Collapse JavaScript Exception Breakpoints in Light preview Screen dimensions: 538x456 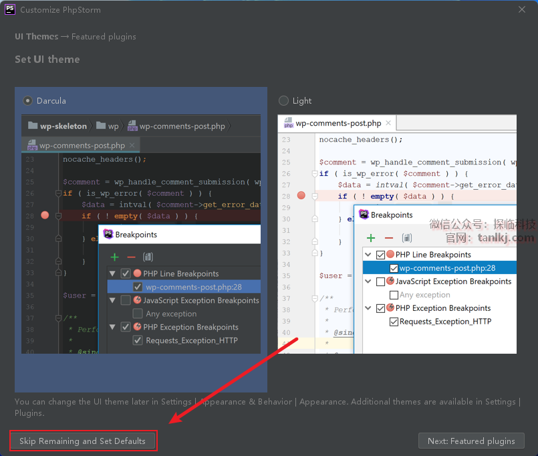coord(368,281)
